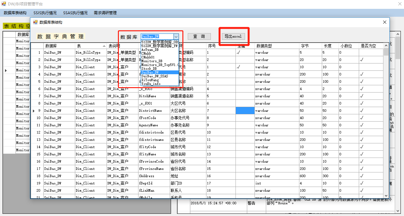
Task: Click the 销售渠道名称 description cell
Action: tap(188, 96)
